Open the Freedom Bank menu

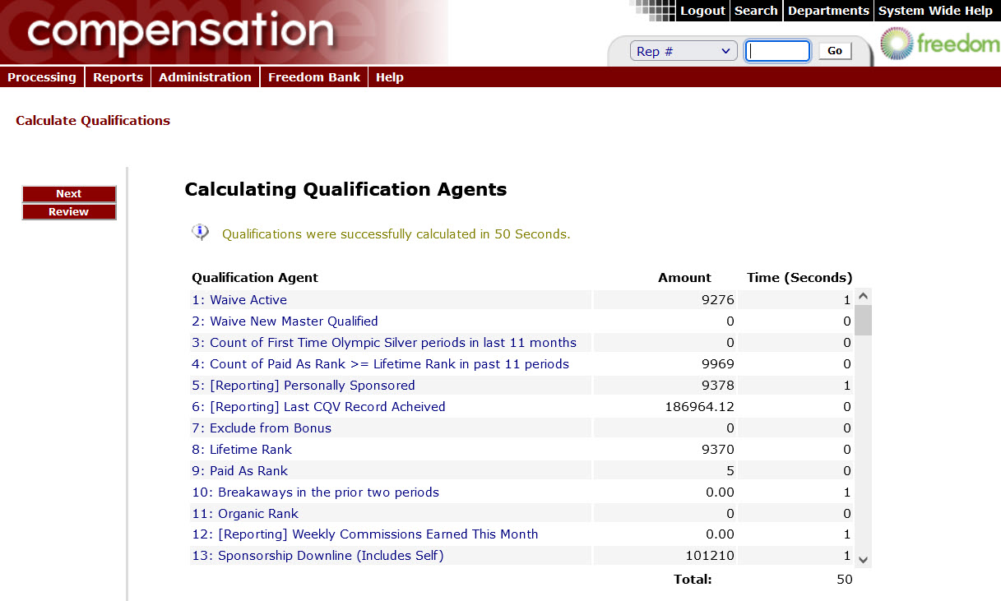(314, 77)
